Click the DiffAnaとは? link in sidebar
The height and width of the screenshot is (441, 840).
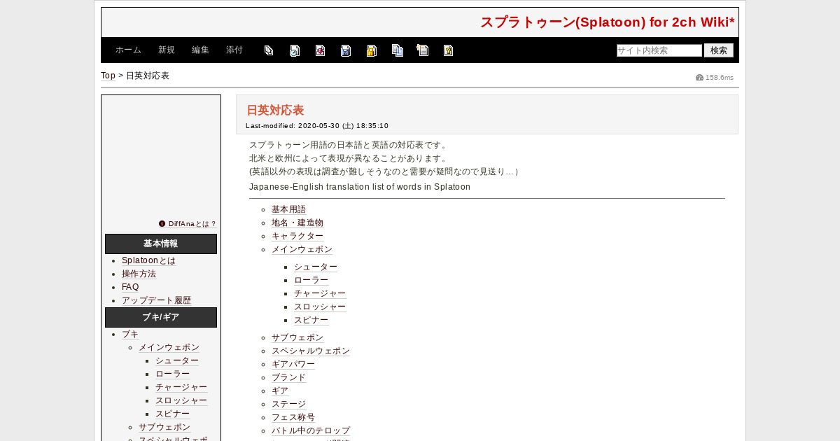(192, 224)
